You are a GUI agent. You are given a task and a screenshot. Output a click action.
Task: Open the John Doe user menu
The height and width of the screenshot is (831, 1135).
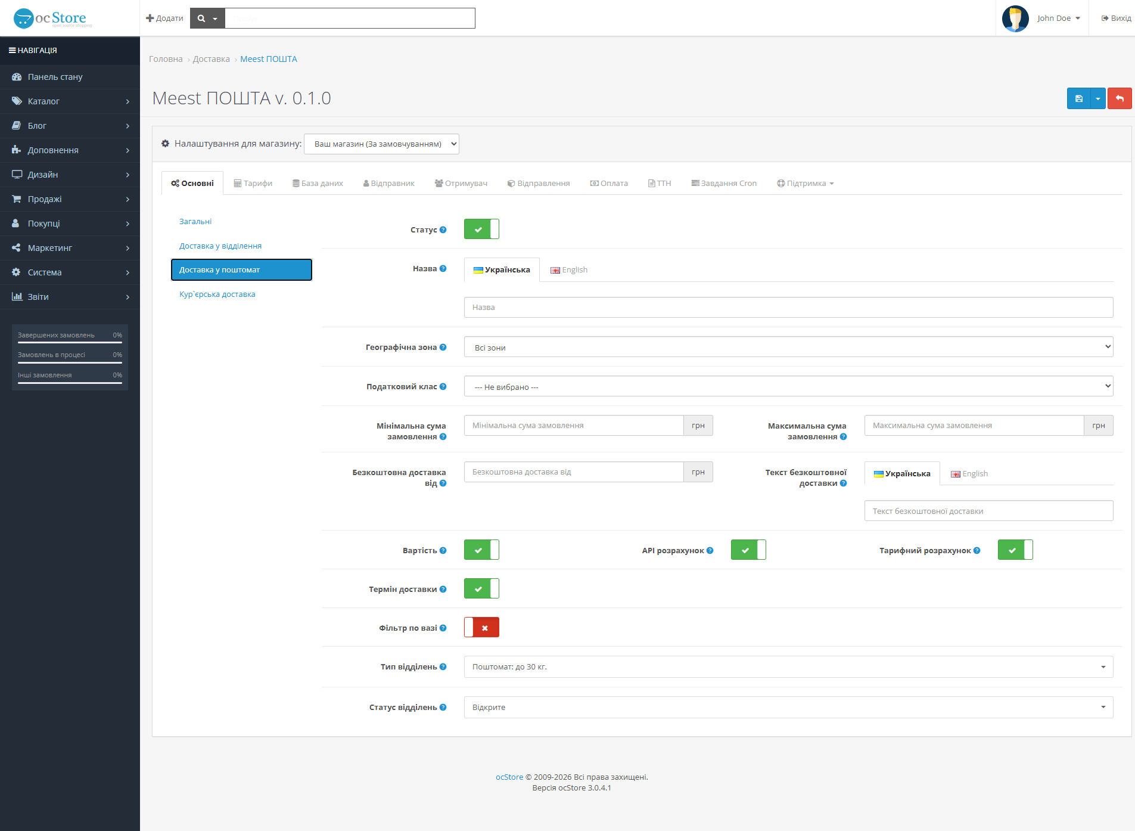point(1059,18)
